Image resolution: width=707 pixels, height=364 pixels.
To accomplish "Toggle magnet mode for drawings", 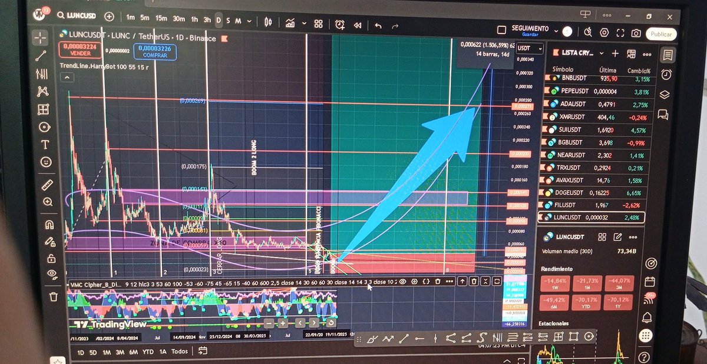I will (x=49, y=224).
